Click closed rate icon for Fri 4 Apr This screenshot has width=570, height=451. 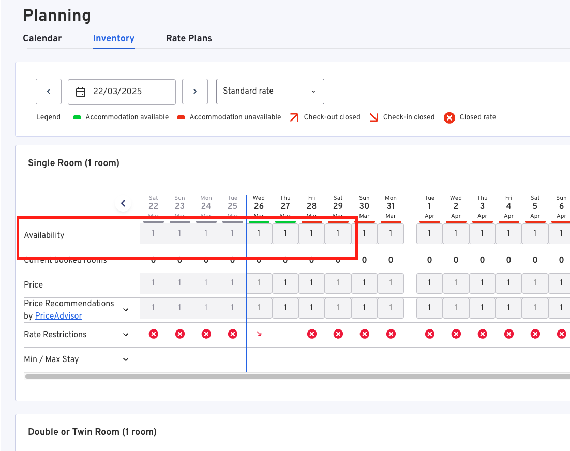509,334
